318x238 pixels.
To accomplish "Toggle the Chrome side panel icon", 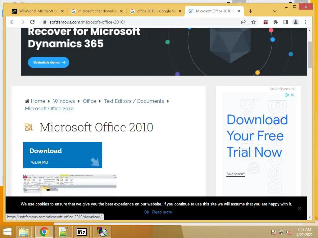I will 286,22.
